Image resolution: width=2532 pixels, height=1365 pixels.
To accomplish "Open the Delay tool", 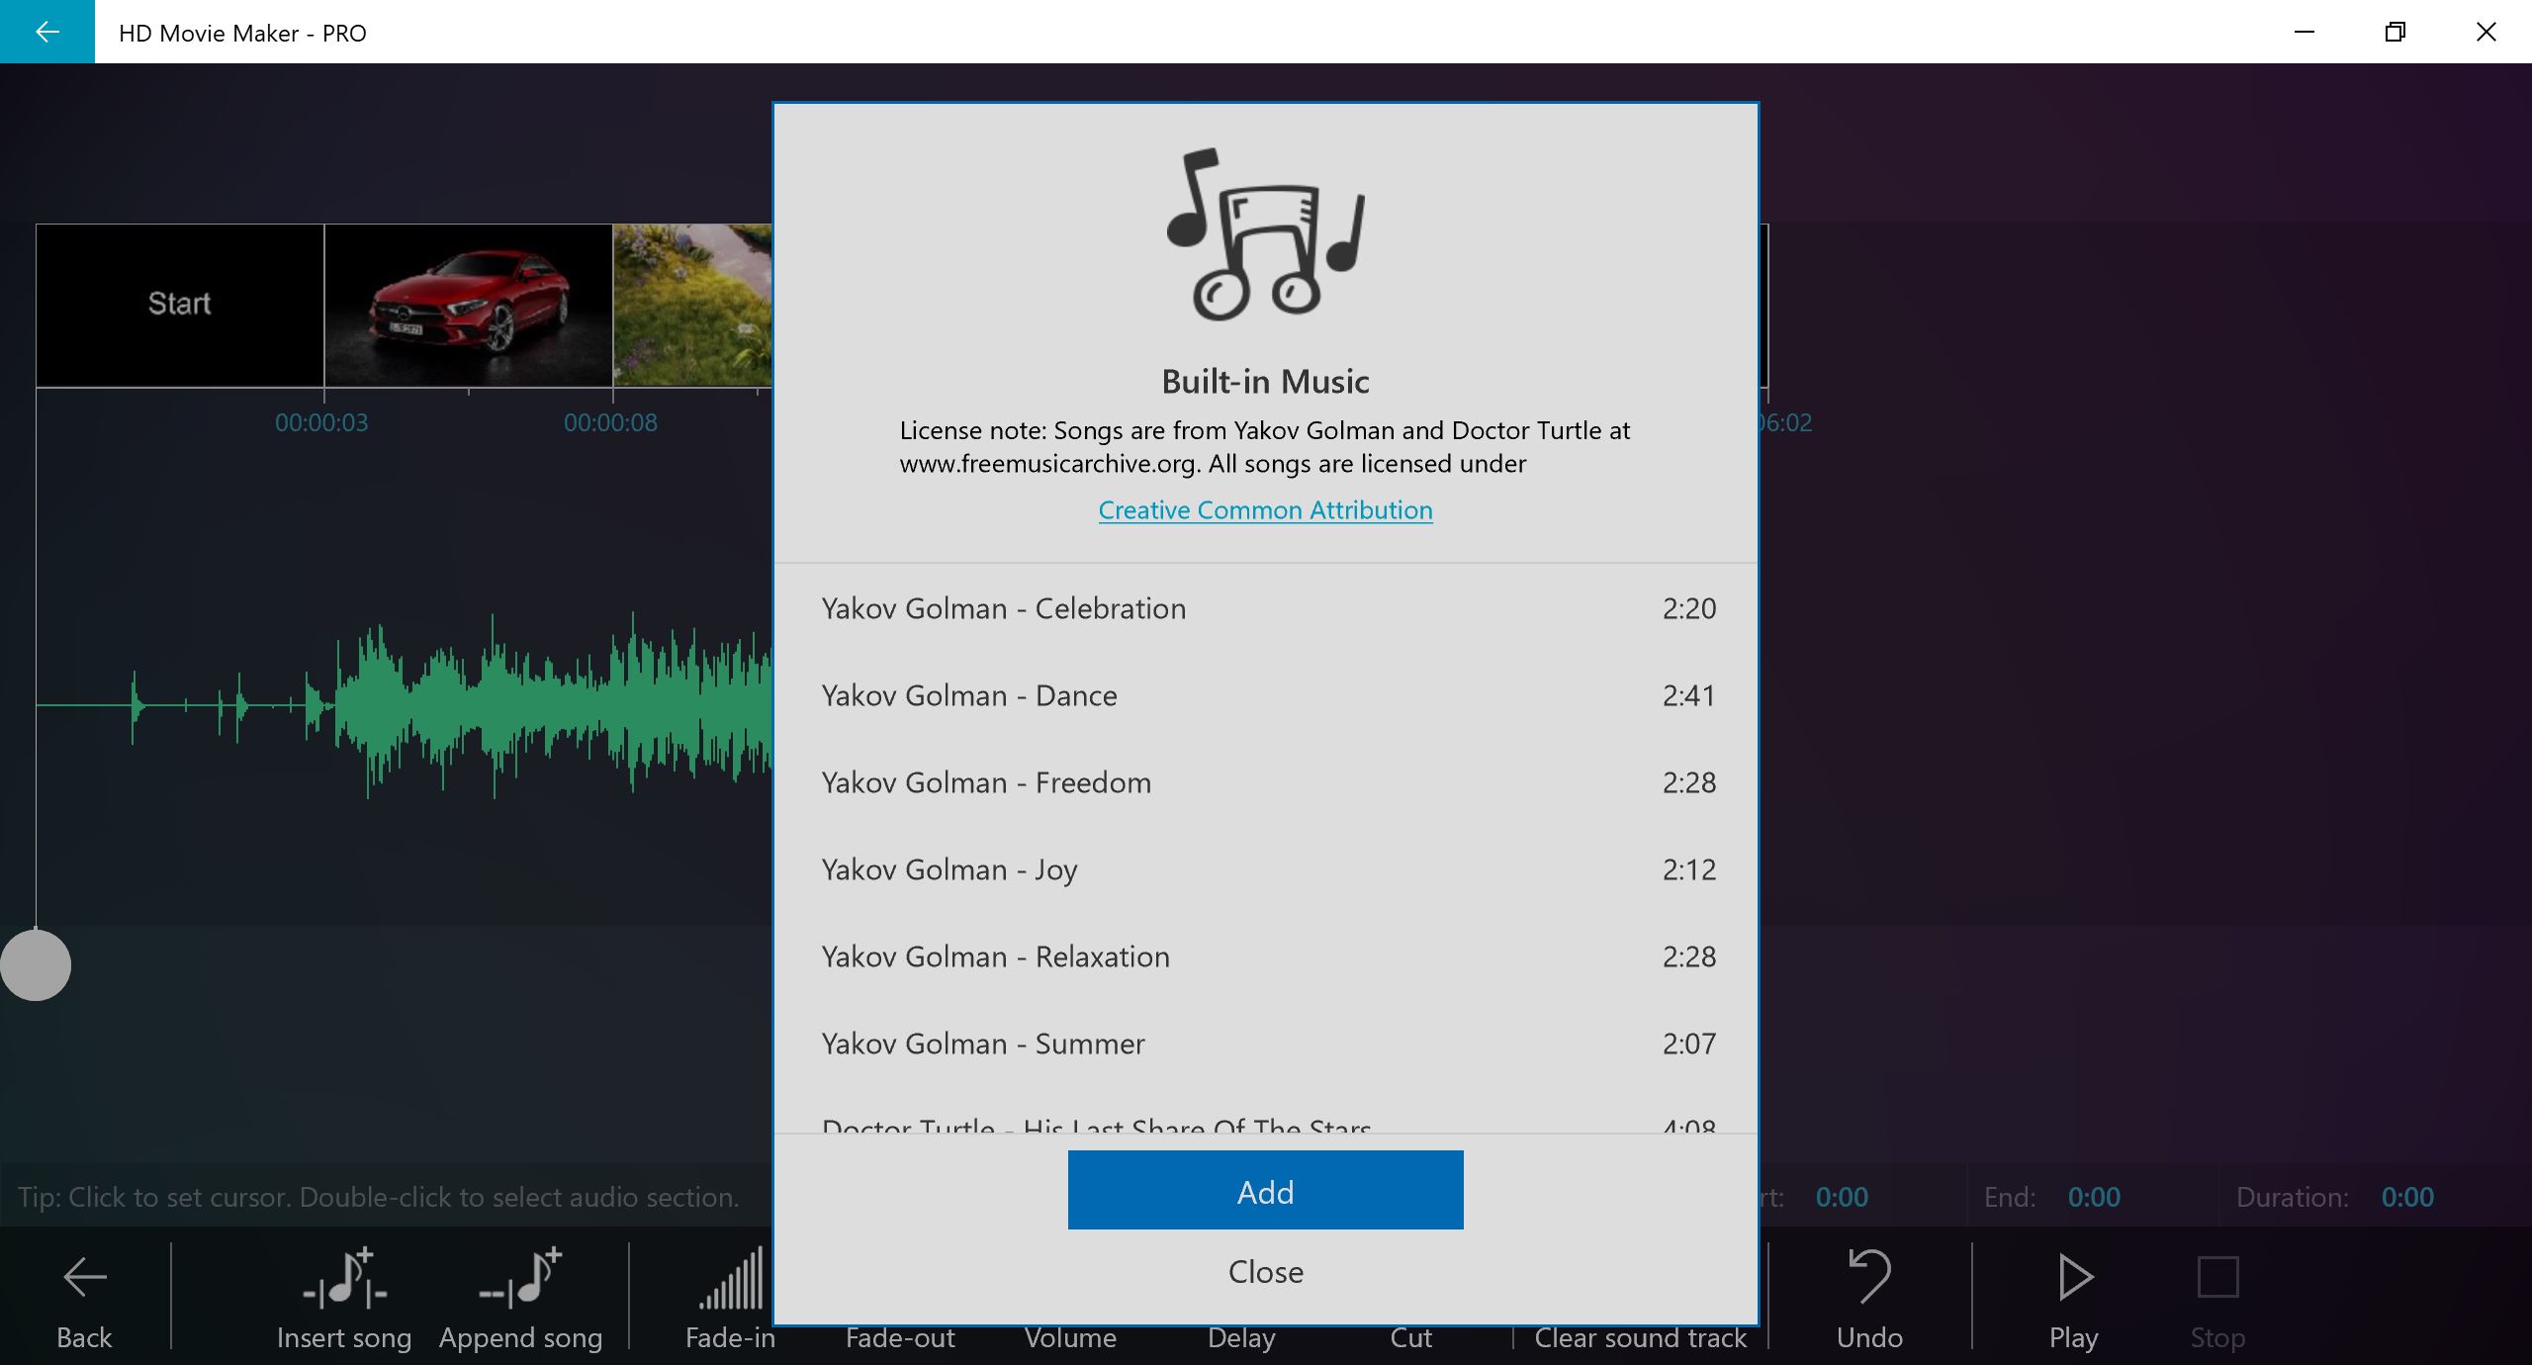I will click(x=1241, y=1338).
